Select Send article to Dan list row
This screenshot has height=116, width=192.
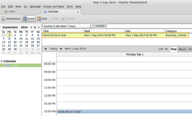115,35
